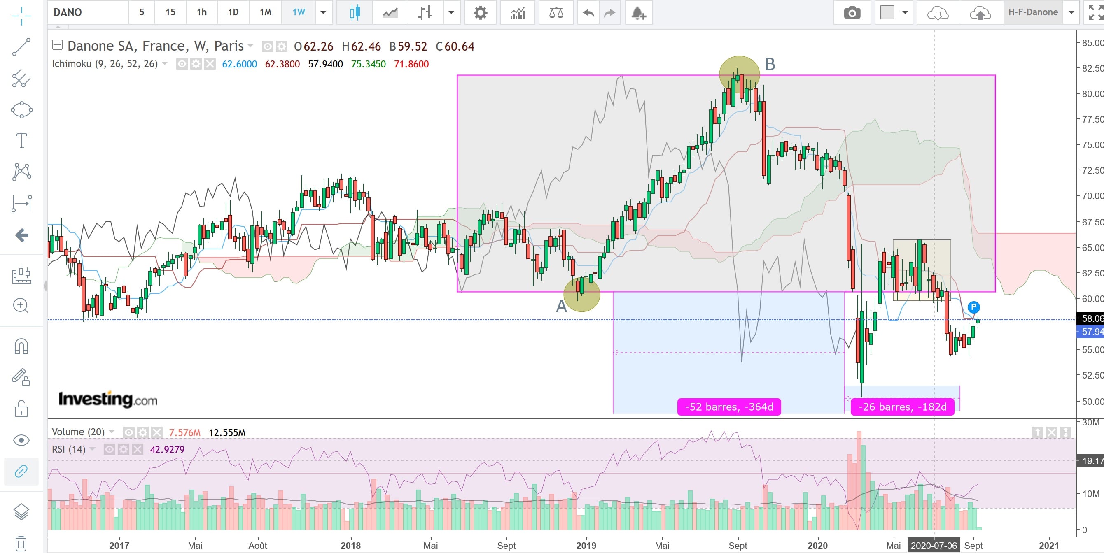The image size is (1104, 553).
Task: Close the indicator pane
Action: tap(1052, 432)
